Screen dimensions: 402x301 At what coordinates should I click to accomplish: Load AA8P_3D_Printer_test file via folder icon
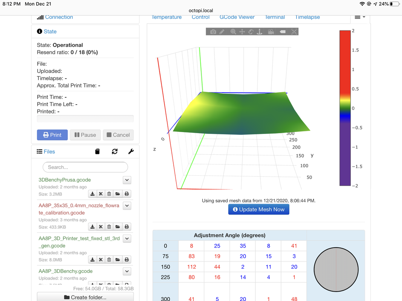(x=118, y=260)
